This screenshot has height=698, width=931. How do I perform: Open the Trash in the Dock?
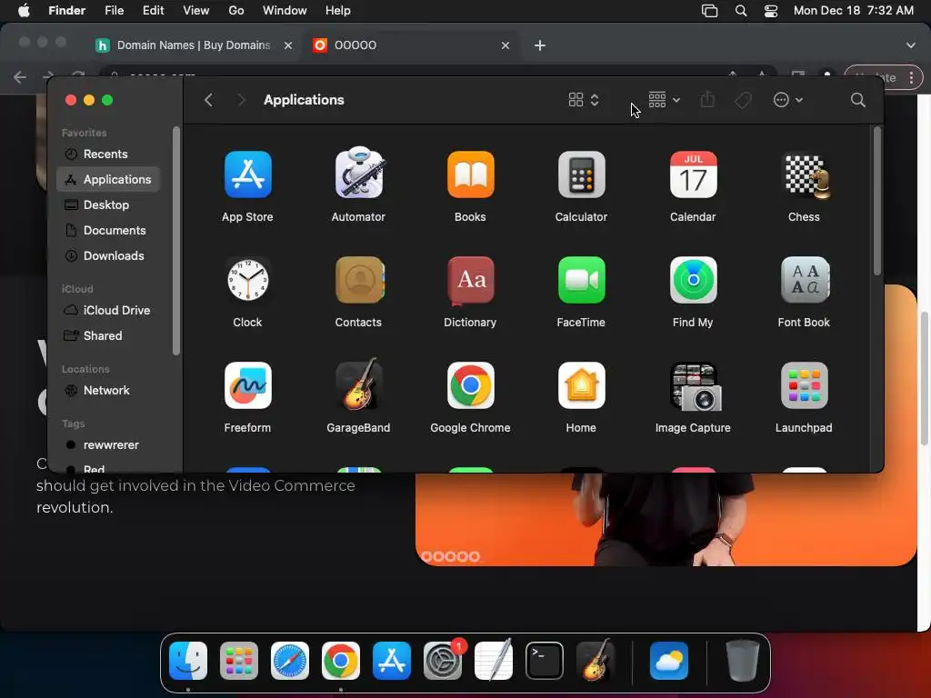coord(742,661)
